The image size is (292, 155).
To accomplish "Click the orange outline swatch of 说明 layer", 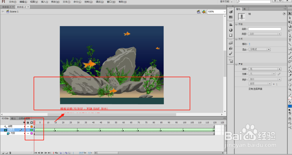I will click(x=32, y=127).
